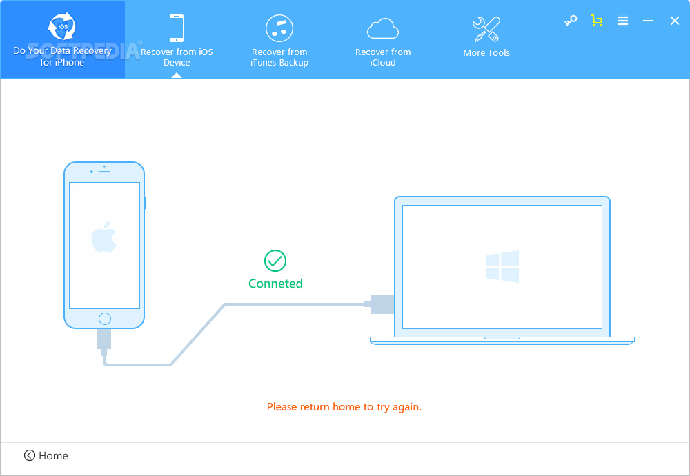
Task: Switch to Recover from iOS Device tab
Action: (x=177, y=57)
